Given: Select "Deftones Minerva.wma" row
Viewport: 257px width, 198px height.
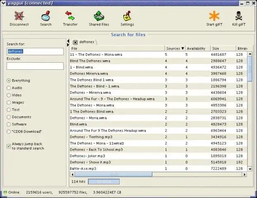Looking at the screenshot, I should [x=158, y=73].
